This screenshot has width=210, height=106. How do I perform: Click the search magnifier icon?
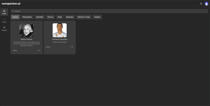click(13, 11)
